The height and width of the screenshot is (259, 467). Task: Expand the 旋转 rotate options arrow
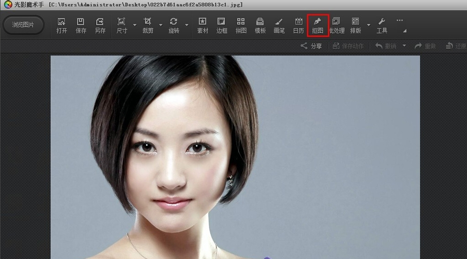[x=187, y=25]
